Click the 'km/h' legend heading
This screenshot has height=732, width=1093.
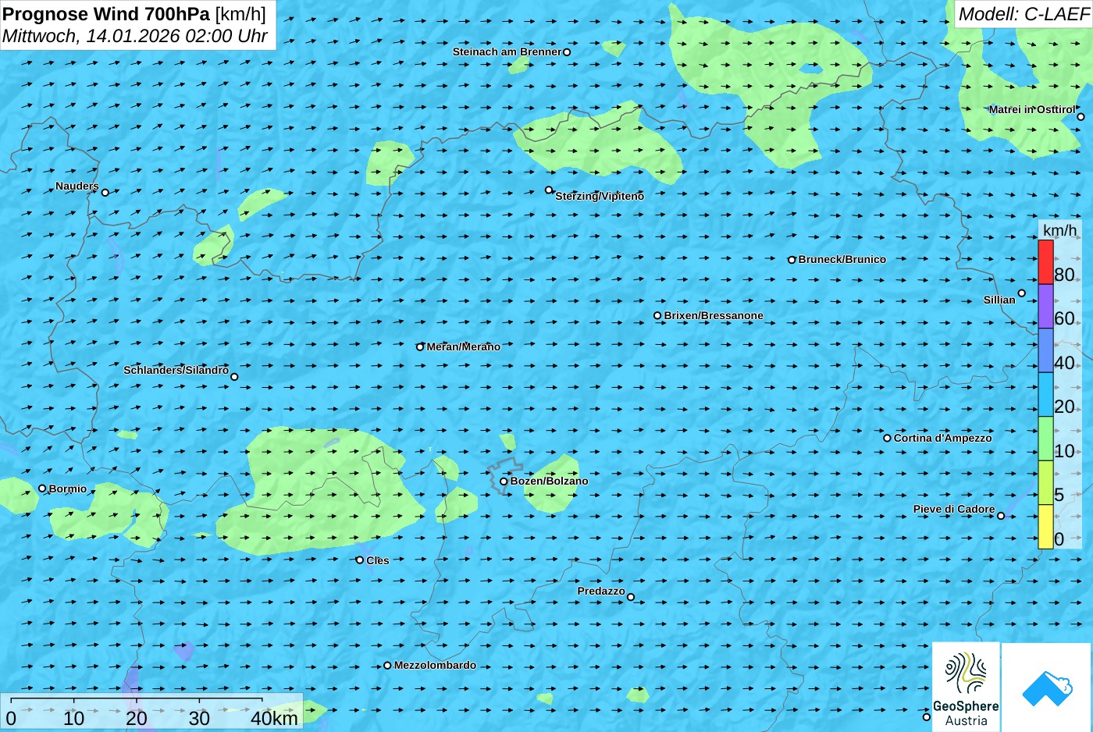tap(1059, 230)
